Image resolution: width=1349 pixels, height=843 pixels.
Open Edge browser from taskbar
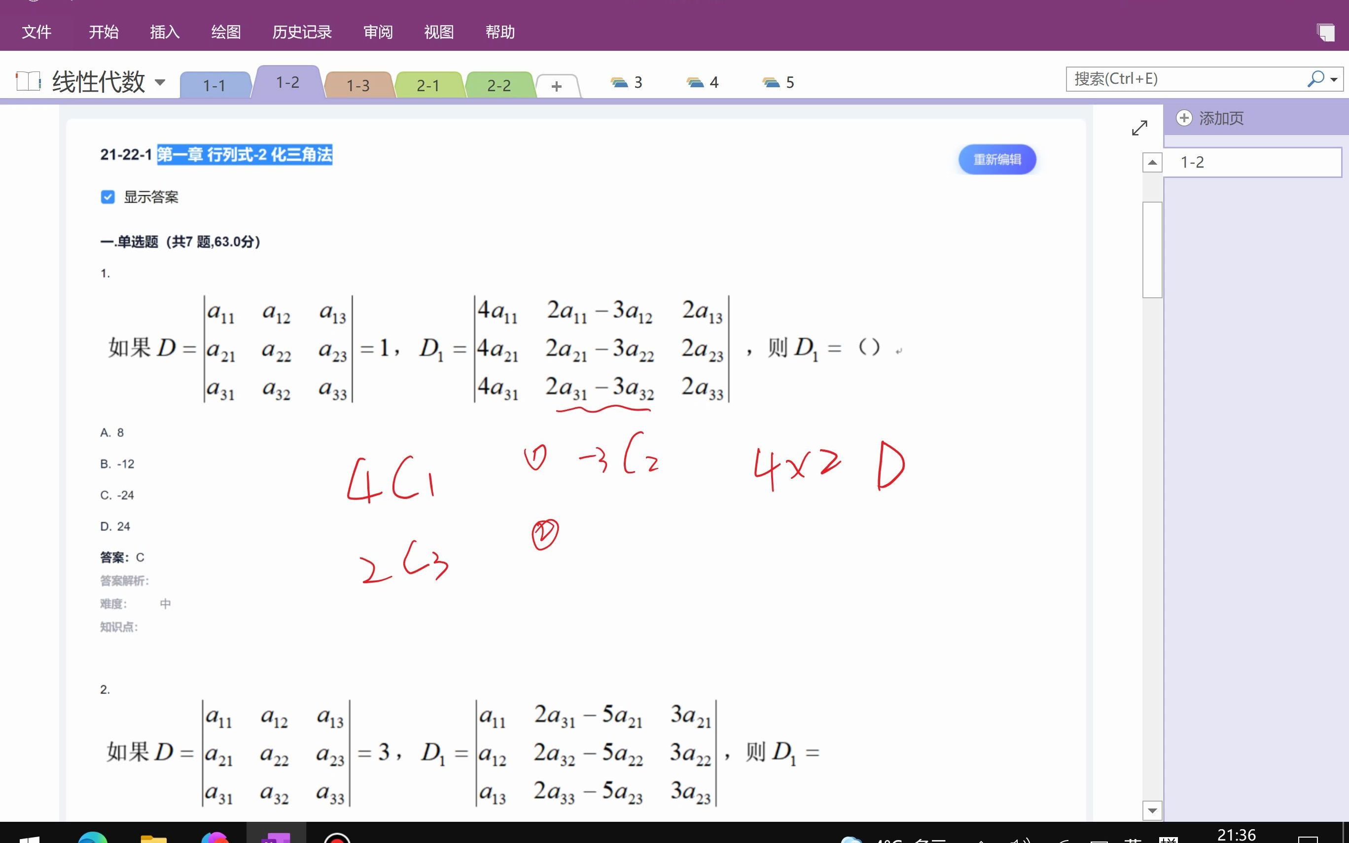[93, 836]
